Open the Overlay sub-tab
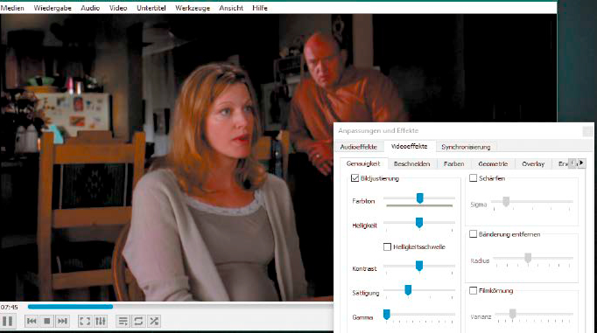The height and width of the screenshot is (333, 597). (533, 163)
